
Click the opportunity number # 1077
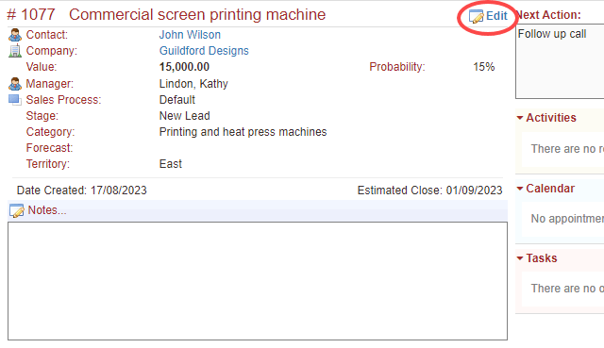click(x=31, y=15)
